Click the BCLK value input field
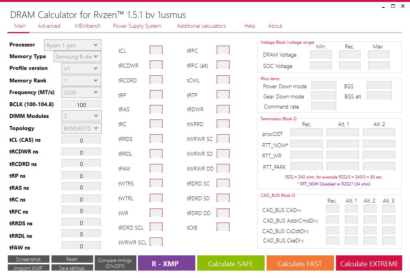410x278 pixels. tap(81, 105)
